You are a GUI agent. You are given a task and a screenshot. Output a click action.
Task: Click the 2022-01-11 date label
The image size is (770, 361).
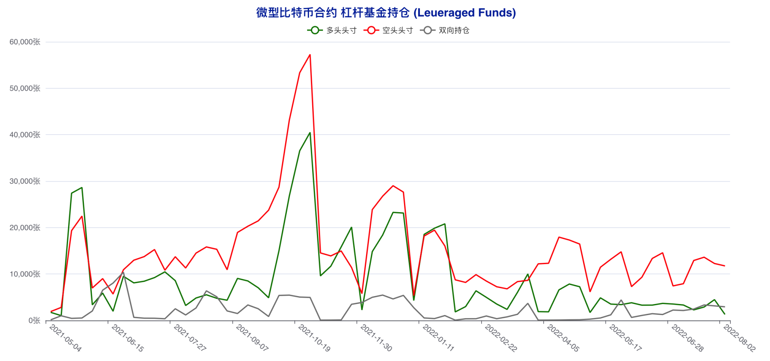click(x=438, y=338)
